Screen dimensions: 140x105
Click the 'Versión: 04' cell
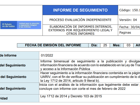[129, 20]
